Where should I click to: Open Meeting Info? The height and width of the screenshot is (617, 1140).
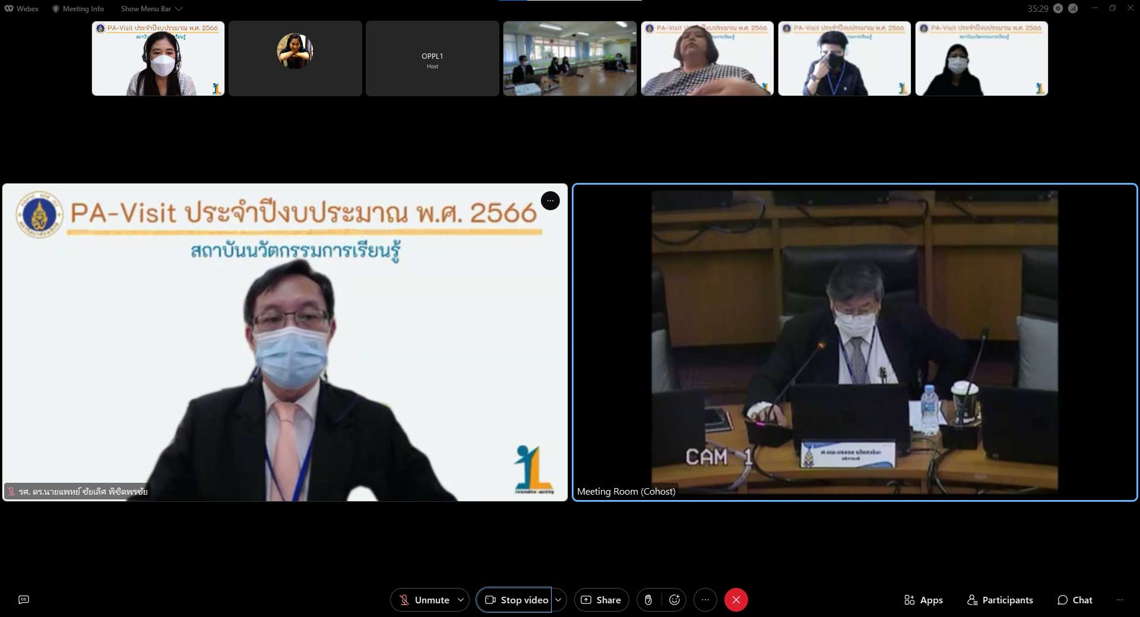pyautogui.click(x=78, y=9)
